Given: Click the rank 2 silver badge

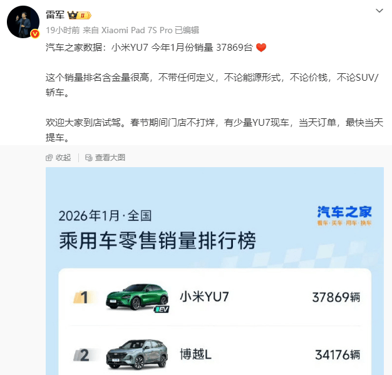Looking at the screenshot, I should [x=83, y=355].
